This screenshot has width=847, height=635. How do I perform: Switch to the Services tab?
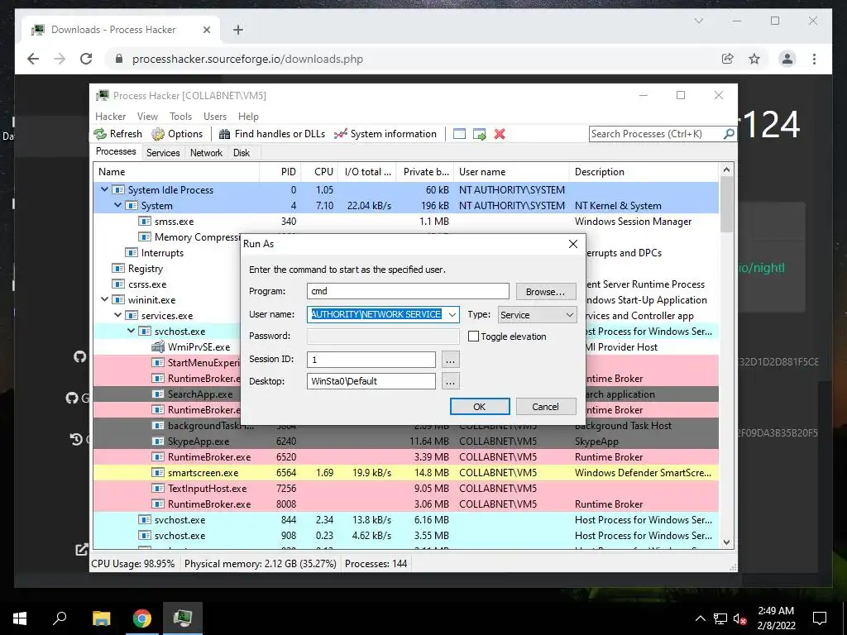pyautogui.click(x=163, y=153)
